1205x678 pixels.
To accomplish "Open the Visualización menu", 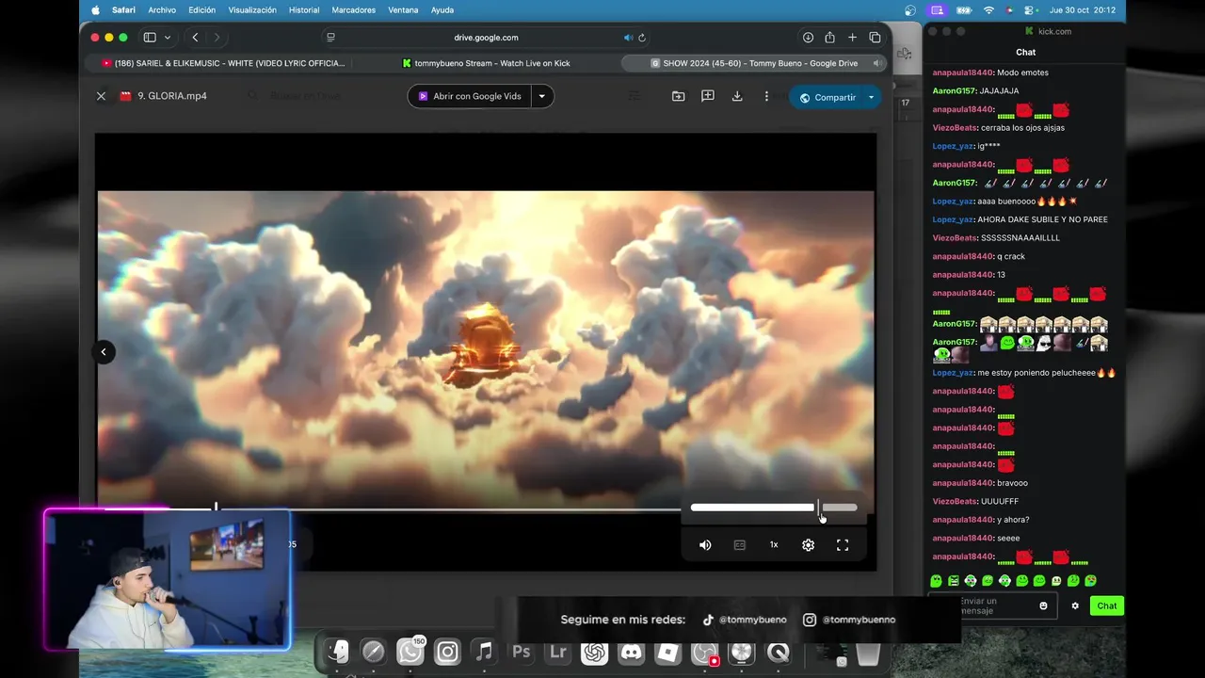I will coord(252,10).
